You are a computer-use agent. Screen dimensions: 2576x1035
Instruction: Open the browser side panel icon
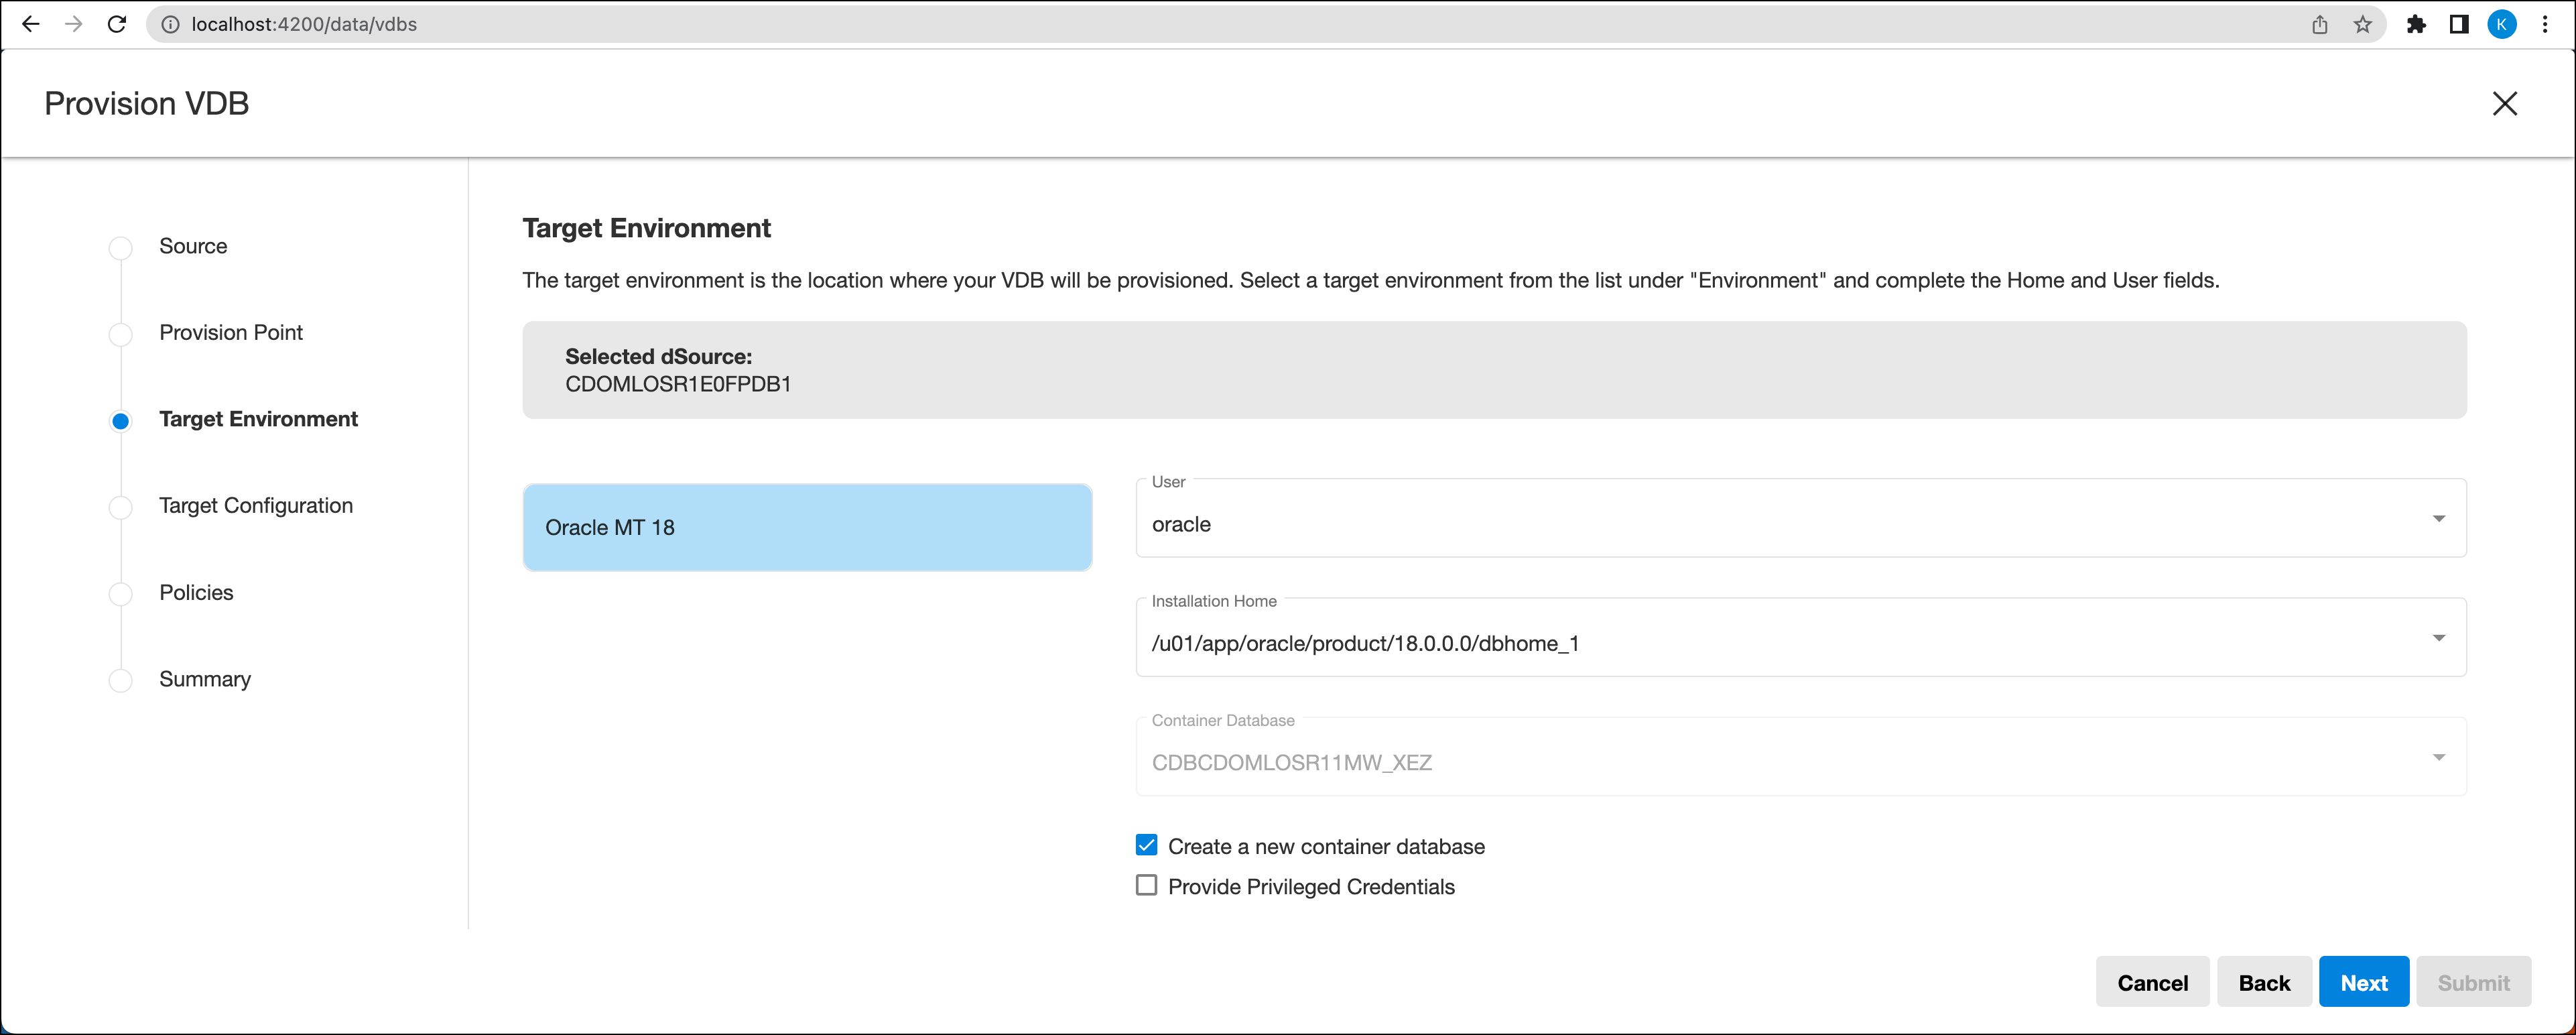click(2459, 25)
